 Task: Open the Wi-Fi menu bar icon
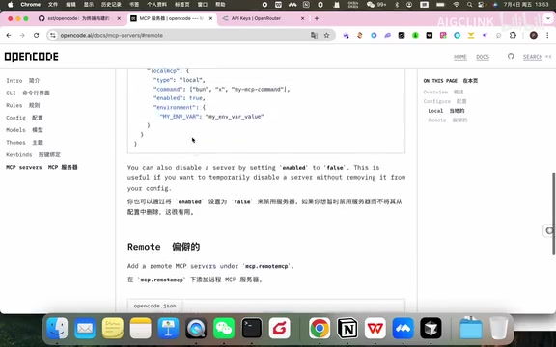pyautogui.click(x=457, y=5)
